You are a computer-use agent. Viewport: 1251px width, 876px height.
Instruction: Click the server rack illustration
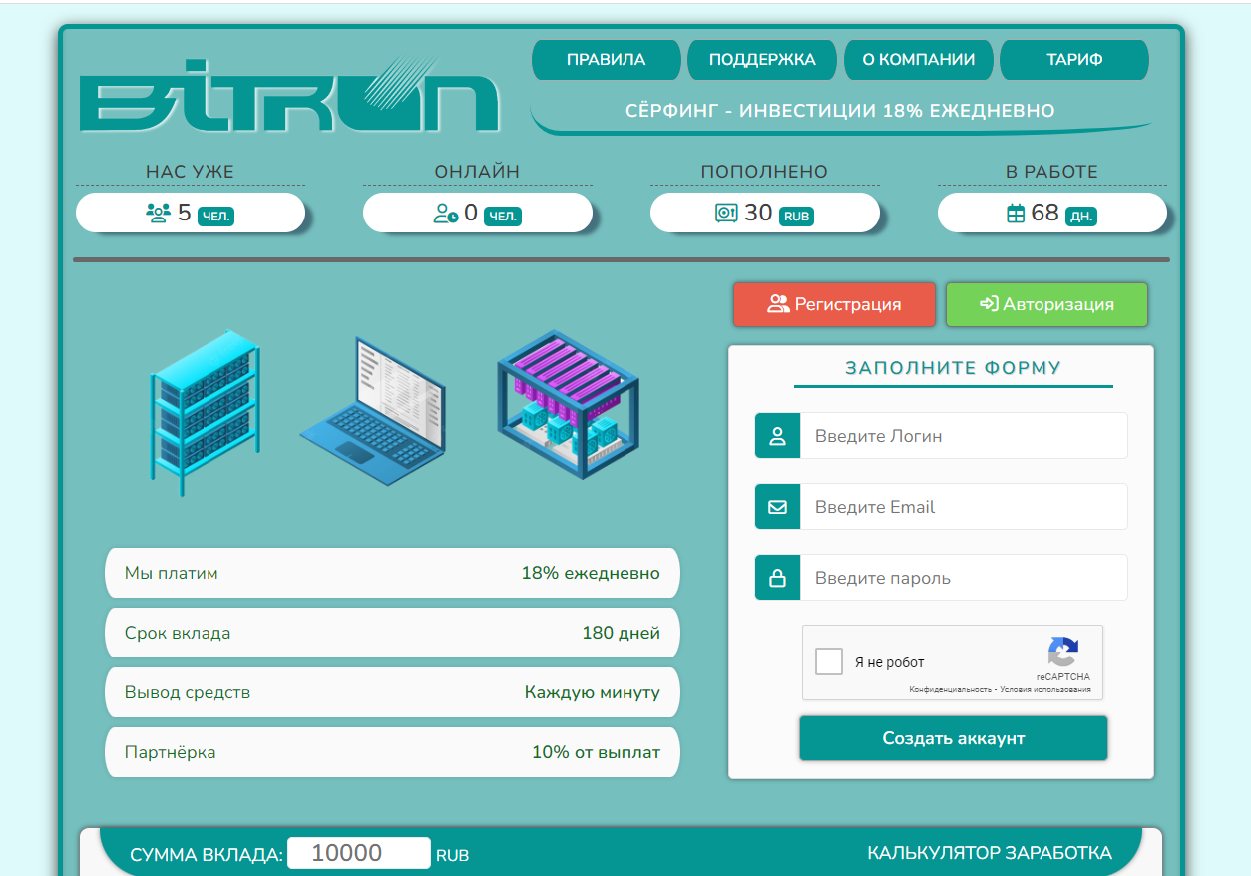[x=205, y=411]
